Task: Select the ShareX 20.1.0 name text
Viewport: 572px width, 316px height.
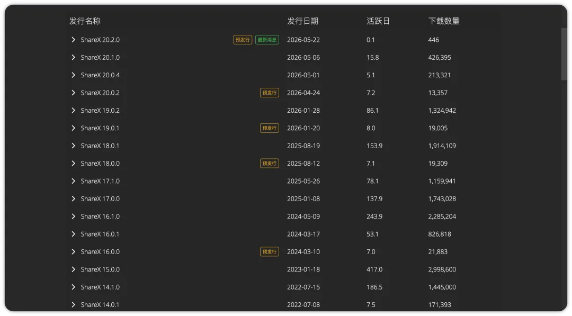Action: tap(100, 57)
